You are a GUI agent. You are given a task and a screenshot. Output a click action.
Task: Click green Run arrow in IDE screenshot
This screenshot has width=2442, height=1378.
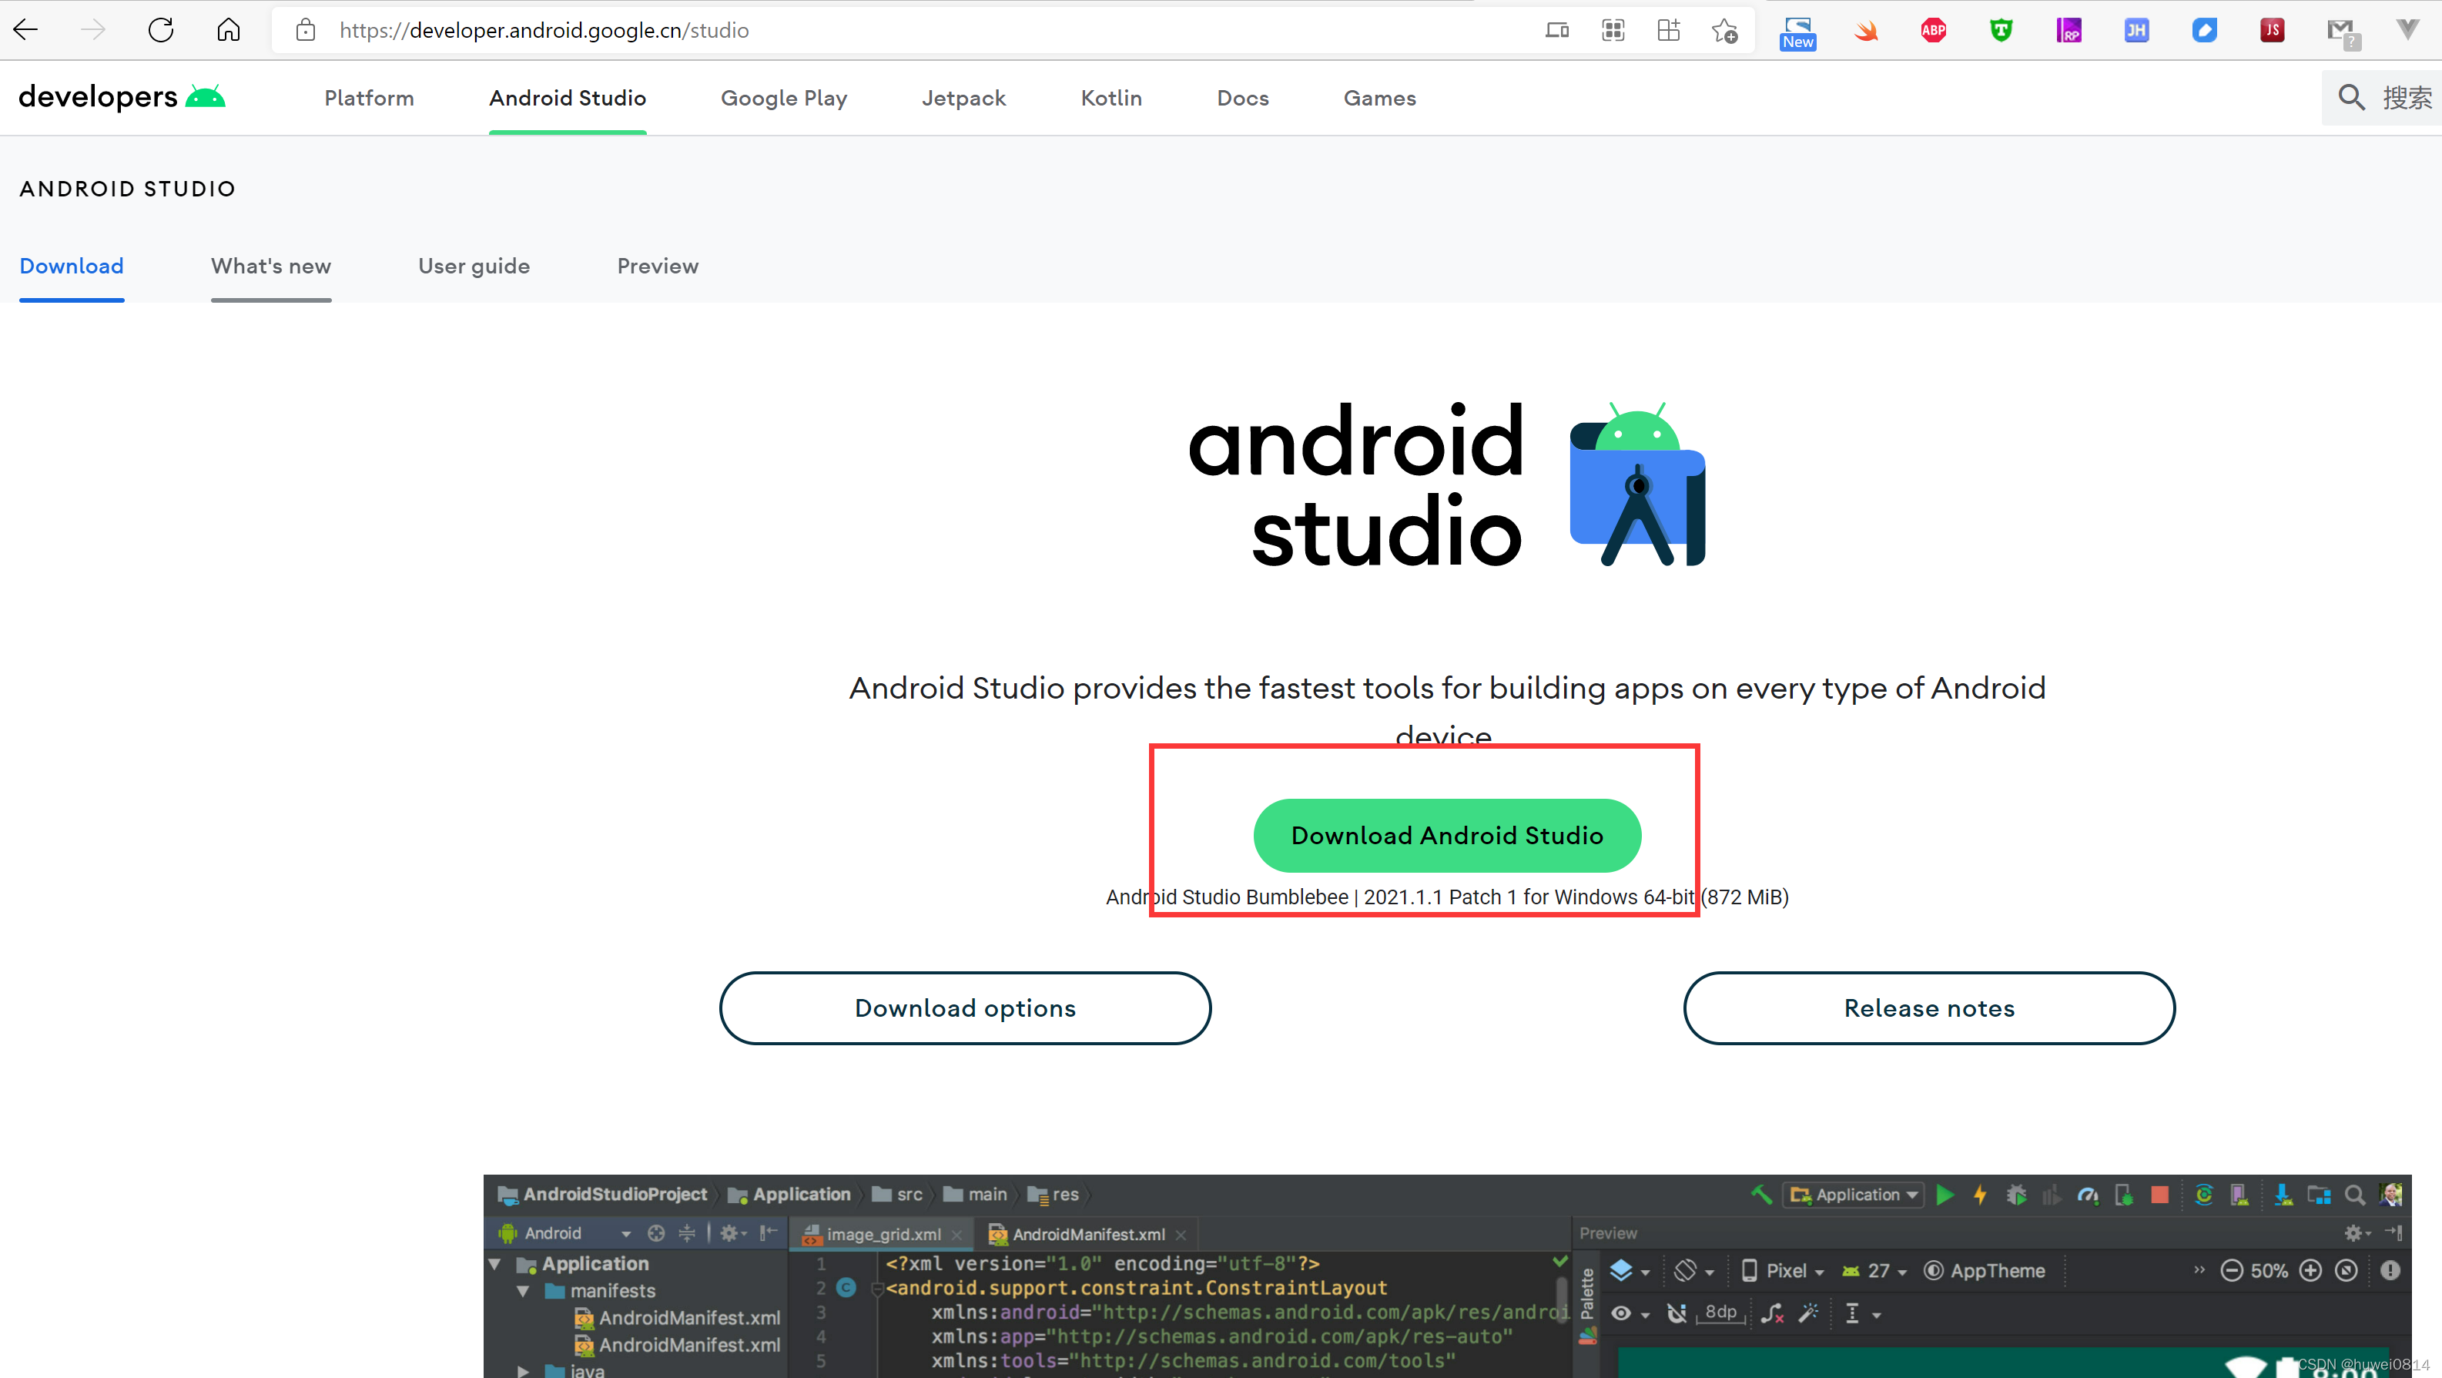(1945, 1195)
